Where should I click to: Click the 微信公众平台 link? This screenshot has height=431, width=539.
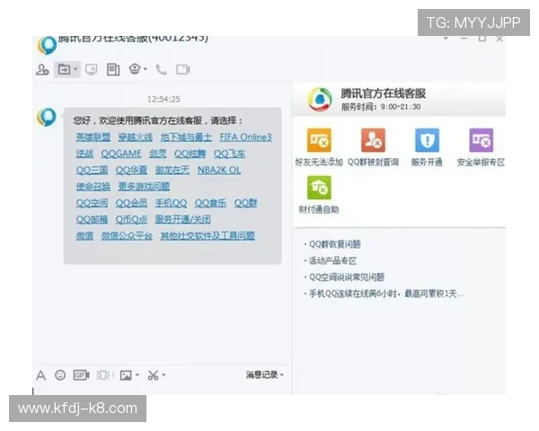(x=127, y=236)
